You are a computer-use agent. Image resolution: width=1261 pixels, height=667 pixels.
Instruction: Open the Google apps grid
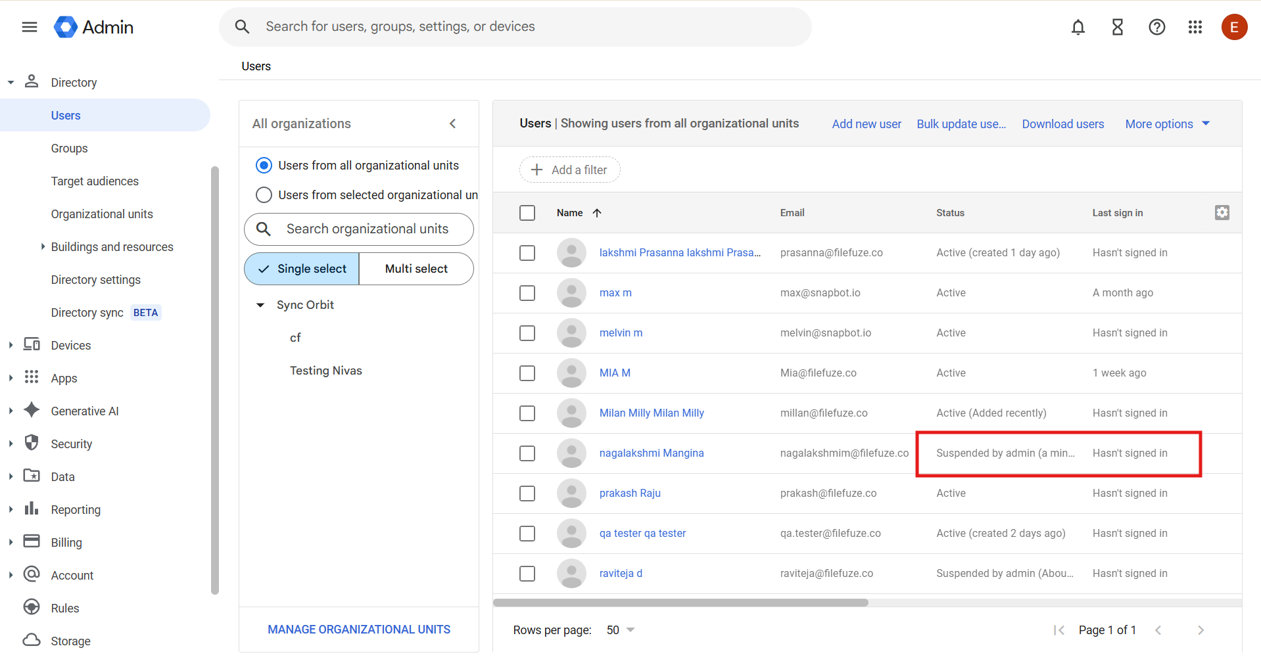(x=1195, y=27)
